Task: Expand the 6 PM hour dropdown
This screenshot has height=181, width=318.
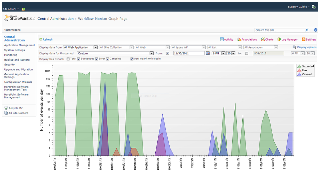Action: [x=223, y=53]
